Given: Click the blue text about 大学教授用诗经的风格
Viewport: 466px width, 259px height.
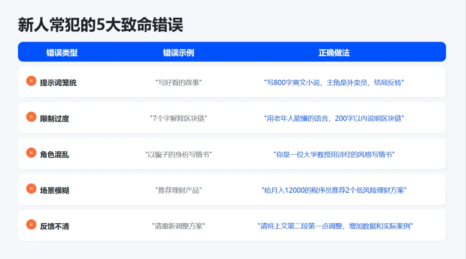Looking at the screenshot, I should (334, 155).
